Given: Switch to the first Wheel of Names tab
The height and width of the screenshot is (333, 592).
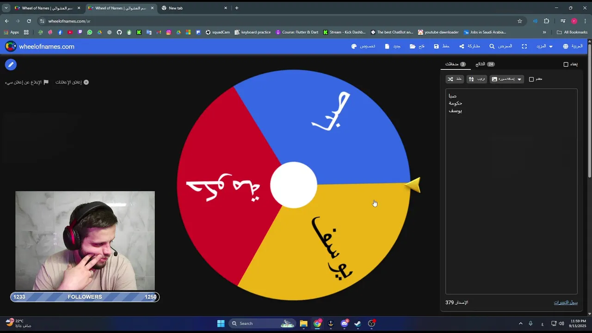Looking at the screenshot, I should click(x=47, y=8).
